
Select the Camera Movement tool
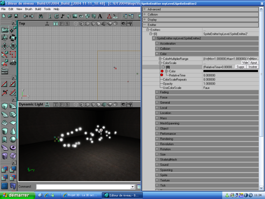point(5,30)
